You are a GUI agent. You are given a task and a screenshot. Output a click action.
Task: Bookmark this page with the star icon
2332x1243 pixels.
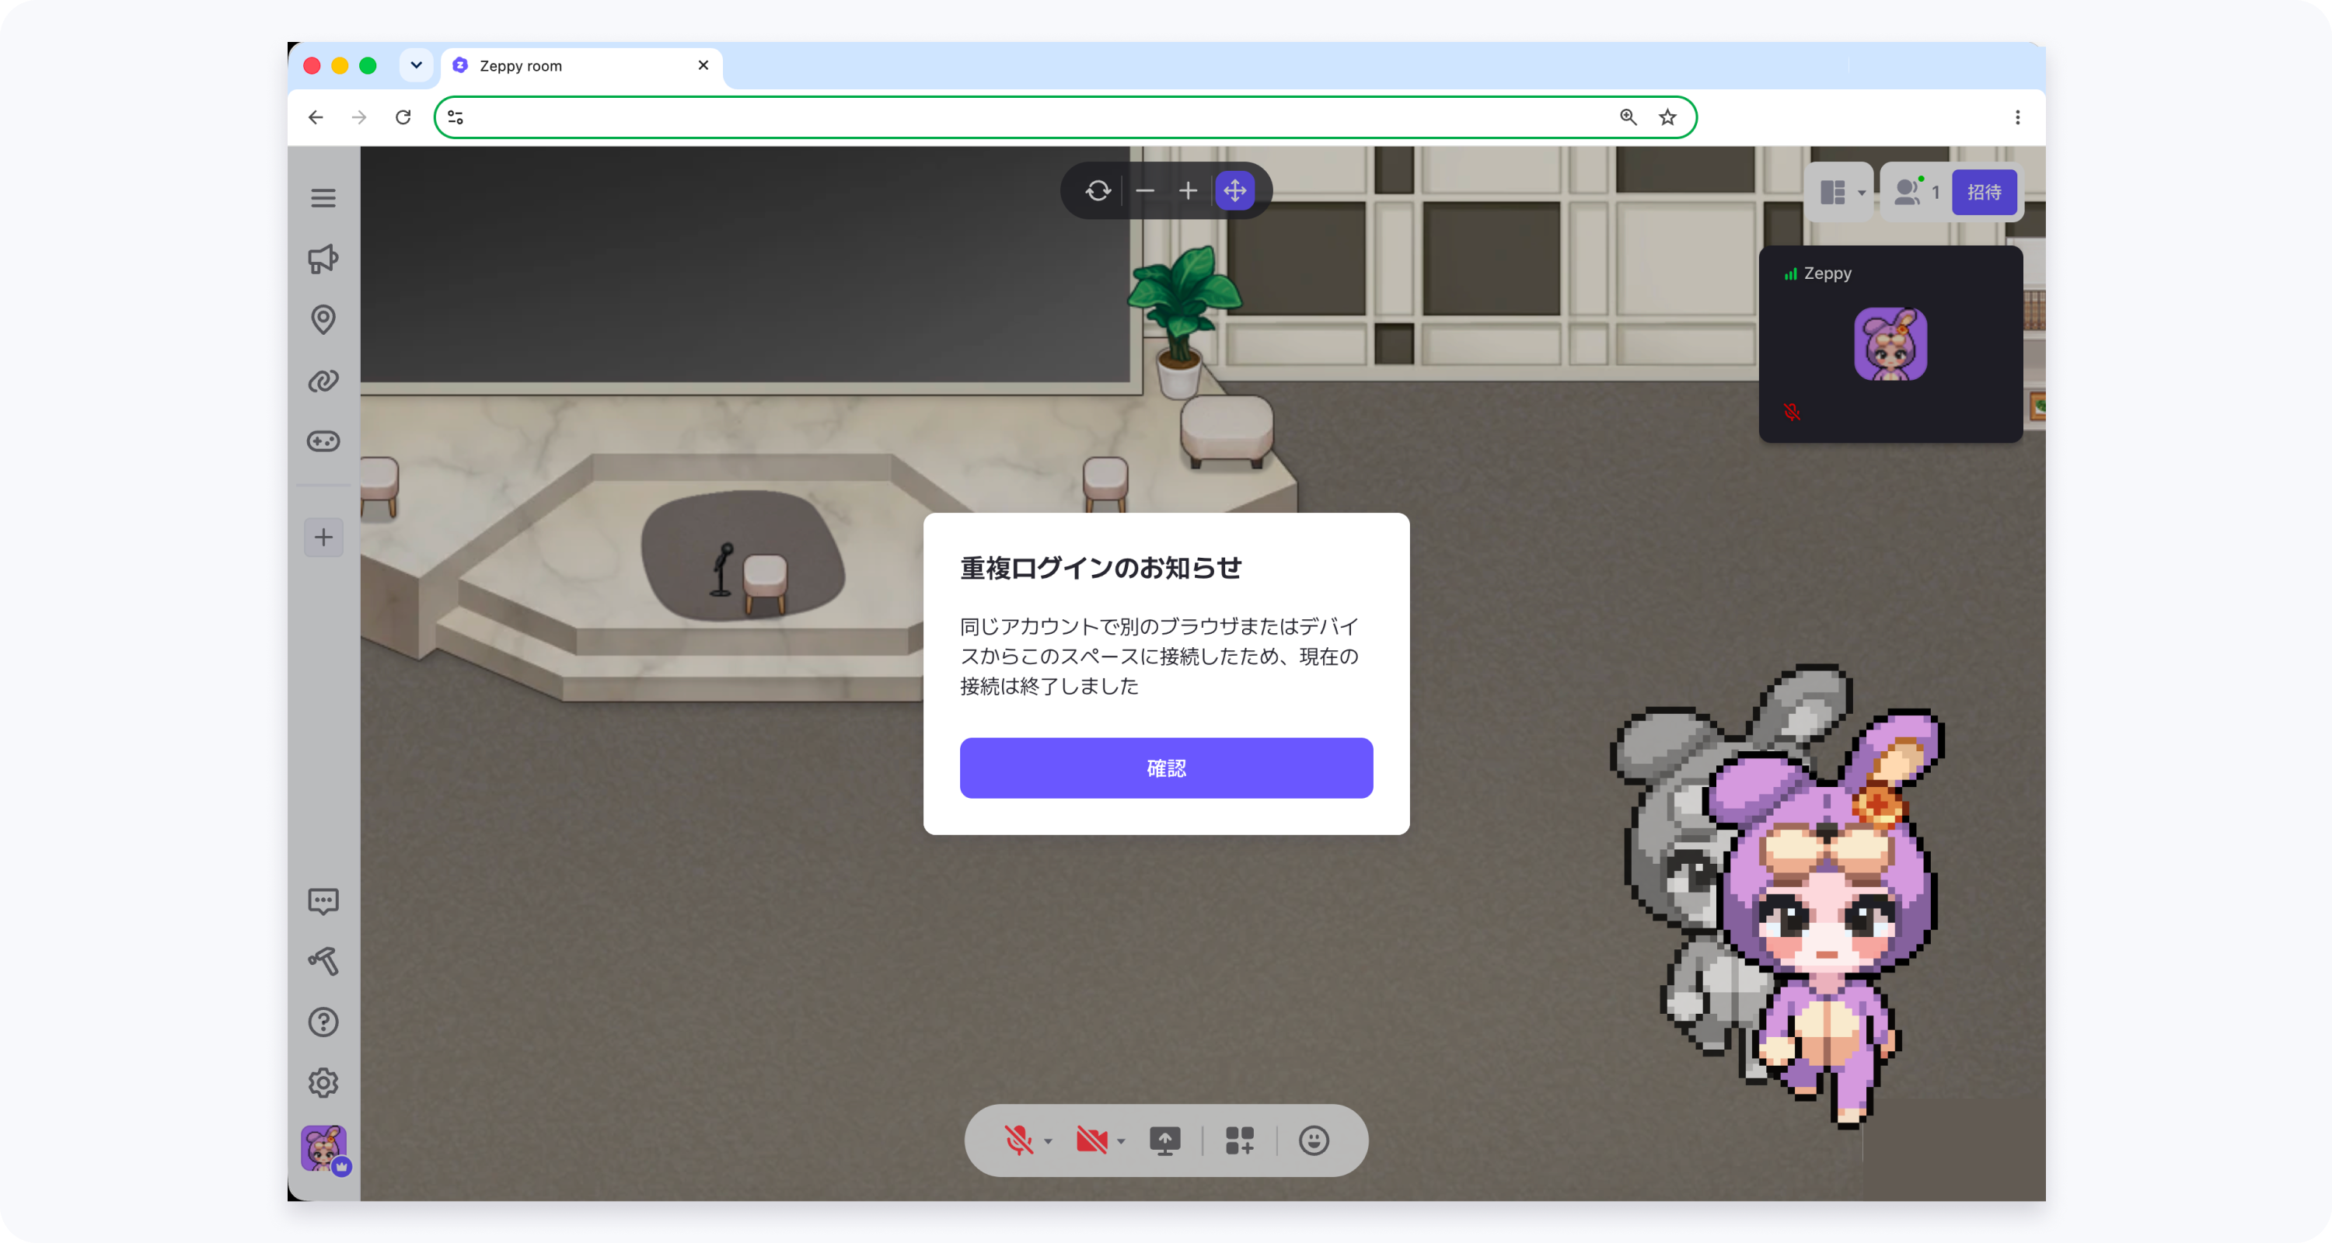coord(1667,117)
